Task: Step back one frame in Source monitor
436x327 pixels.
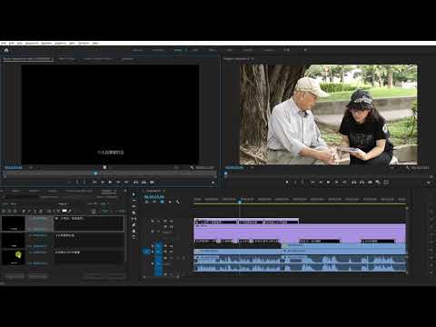Action: pyautogui.click(x=103, y=183)
